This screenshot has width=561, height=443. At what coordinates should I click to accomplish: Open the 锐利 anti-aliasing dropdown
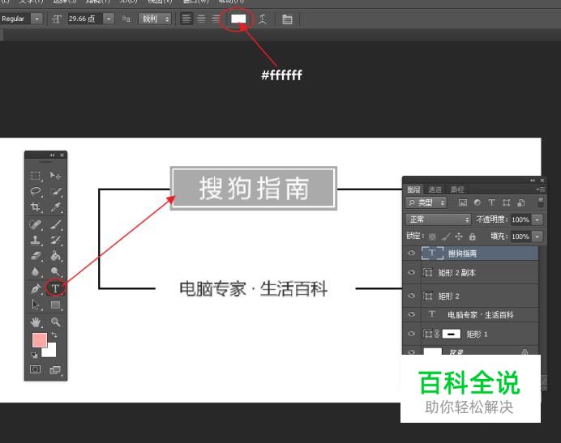click(x=155, y=19)
